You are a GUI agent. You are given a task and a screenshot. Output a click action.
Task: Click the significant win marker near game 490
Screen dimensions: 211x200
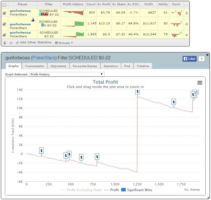coord(69,154)
